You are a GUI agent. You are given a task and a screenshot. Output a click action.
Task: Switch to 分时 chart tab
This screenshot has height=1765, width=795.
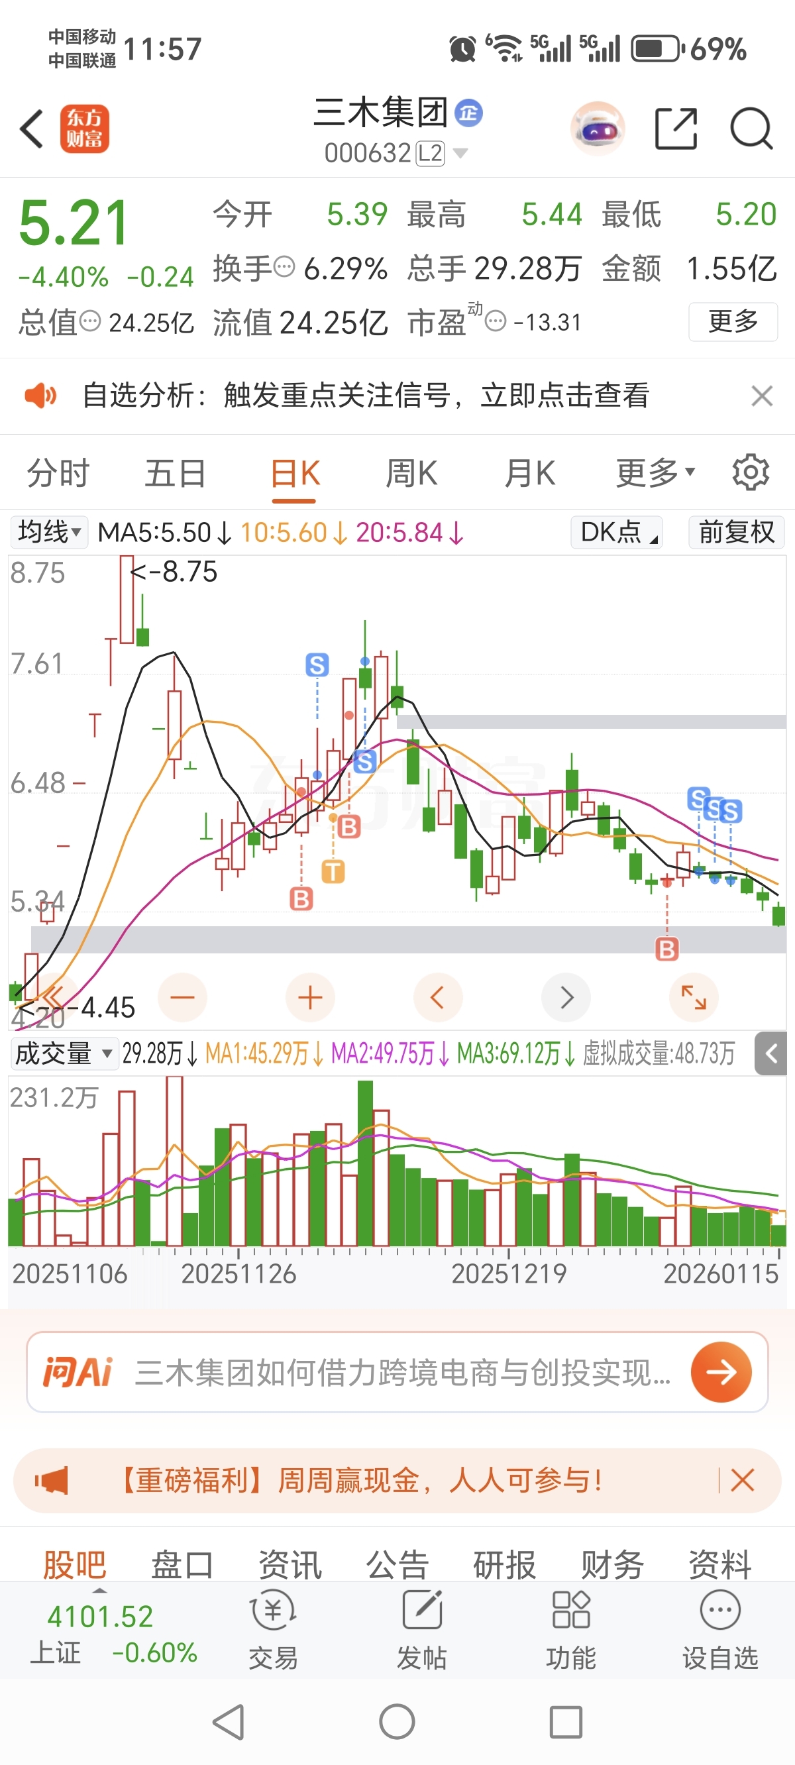click(x=58, y=473)
